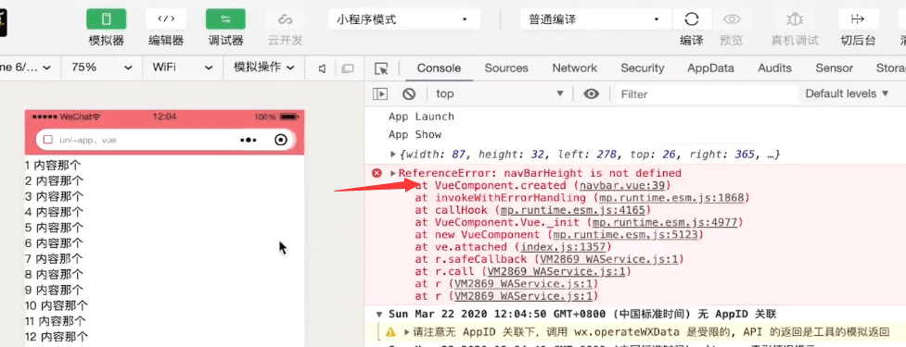Switch to the Network tab
This screenshot has width=906, height=347.
(574, 68)
